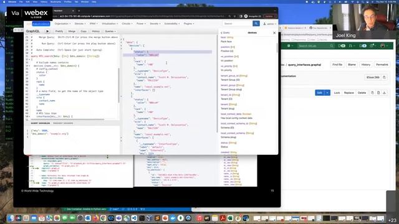Image resolution: width=399 pixels, height=224 pixels.
Task: Click the Copy button in GraphiQL
Action: 84,31
